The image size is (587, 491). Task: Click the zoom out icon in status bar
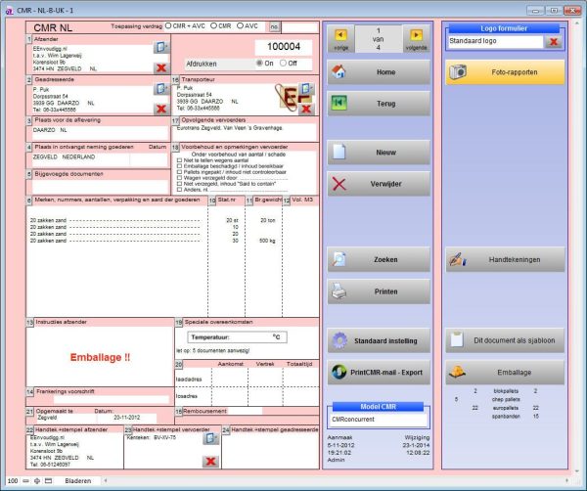tap(25, 481)
